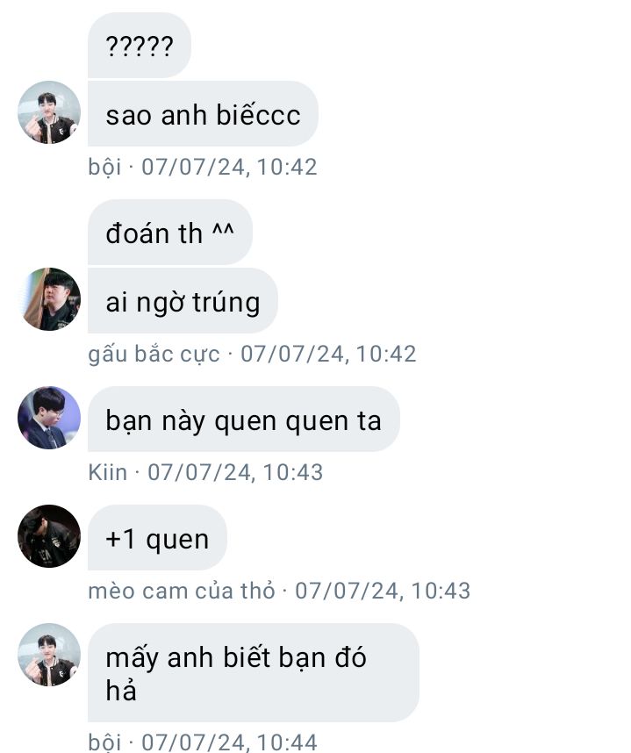Tap the 10:43 timestamp after mèo cam của thỏ
The width and height of the screenshot is (631, 753).
(441, 592)
